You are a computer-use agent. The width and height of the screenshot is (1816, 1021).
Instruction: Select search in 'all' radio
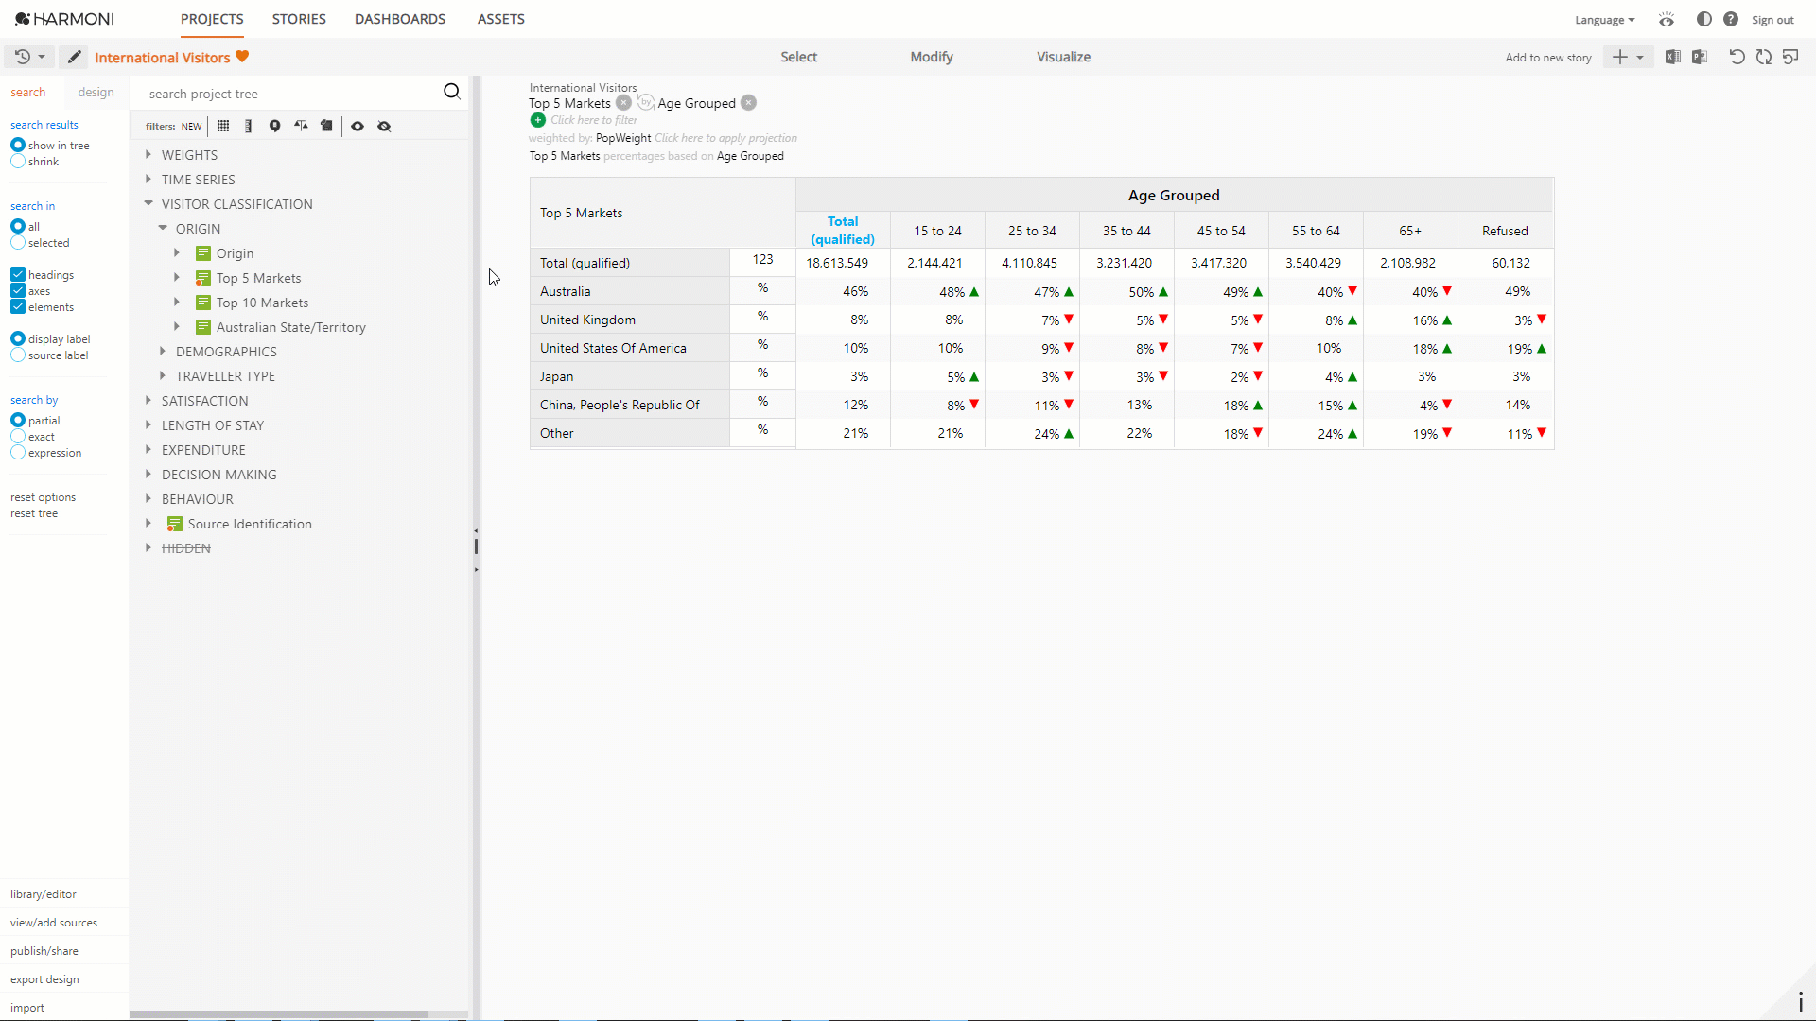(18, 226)
